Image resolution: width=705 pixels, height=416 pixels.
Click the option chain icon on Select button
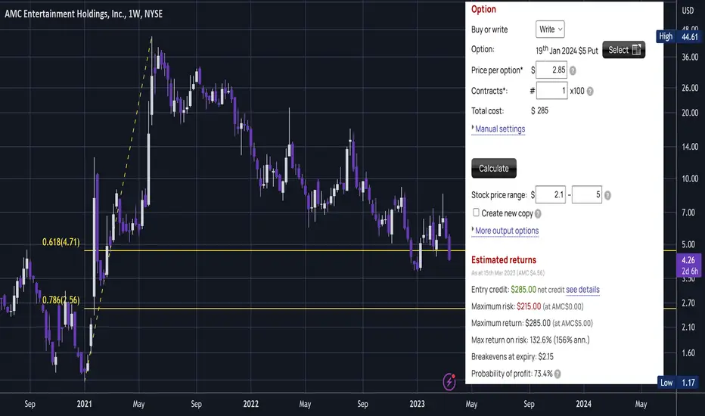[636, 50]
